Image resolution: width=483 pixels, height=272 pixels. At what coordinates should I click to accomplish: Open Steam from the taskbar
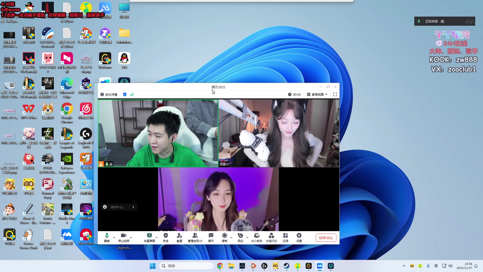coord(286,266)
